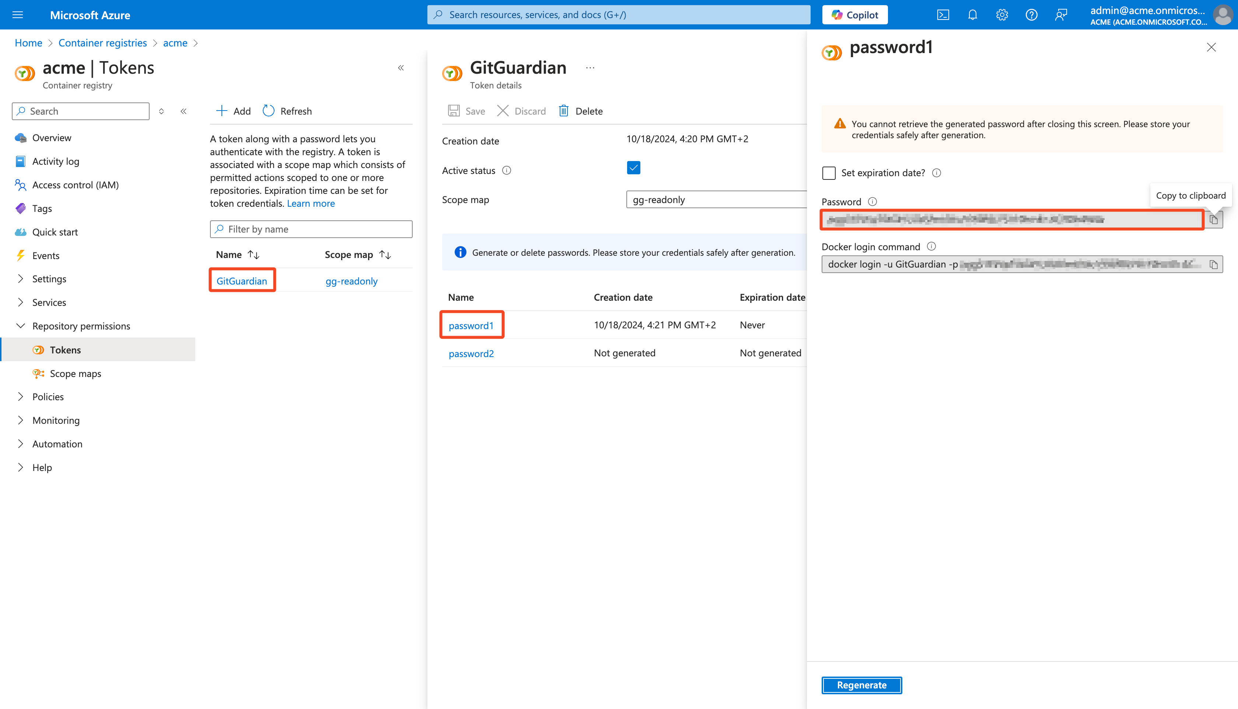Save token changes
This screenshot has height=709, width=1238.
coord(466,111)
